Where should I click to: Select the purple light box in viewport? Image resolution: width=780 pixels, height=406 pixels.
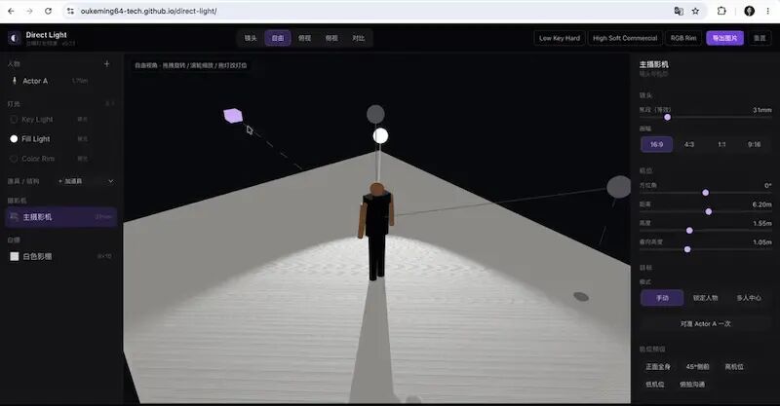[233, 116]
